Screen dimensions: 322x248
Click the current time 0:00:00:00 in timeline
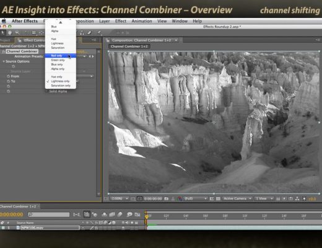(11, 215)
